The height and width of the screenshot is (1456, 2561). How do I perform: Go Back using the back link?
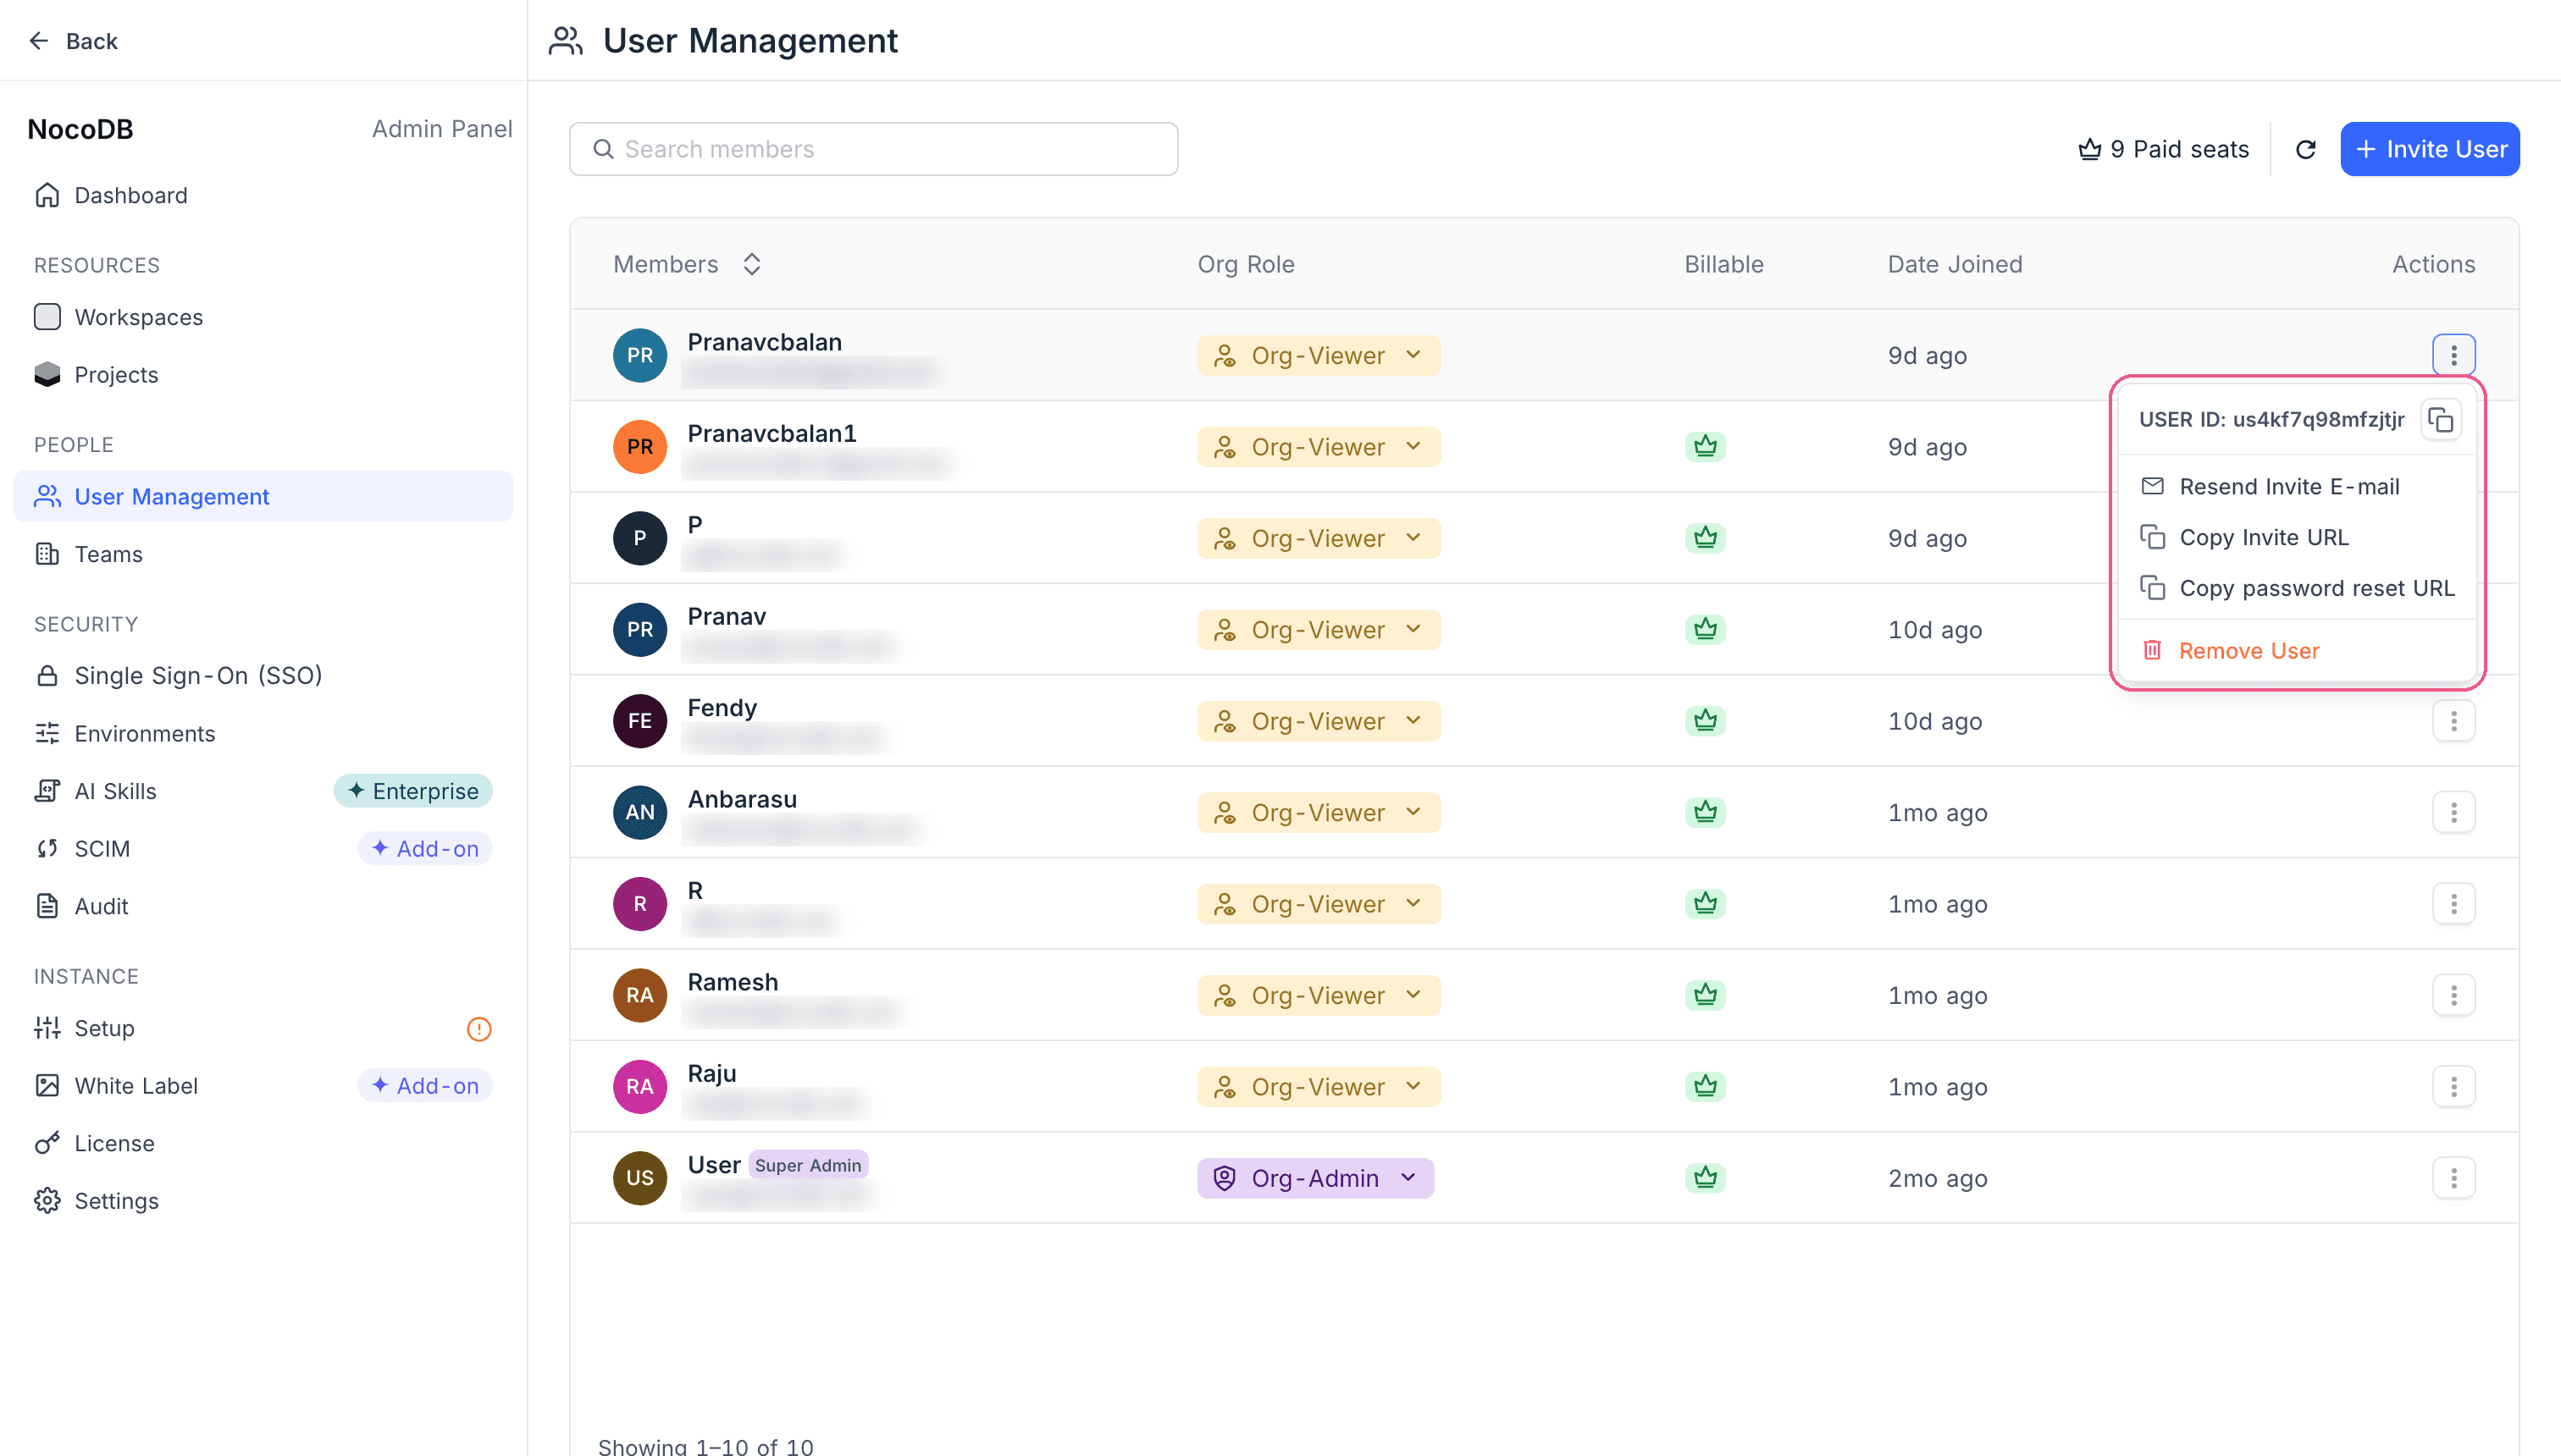click(x=73, y=41)
